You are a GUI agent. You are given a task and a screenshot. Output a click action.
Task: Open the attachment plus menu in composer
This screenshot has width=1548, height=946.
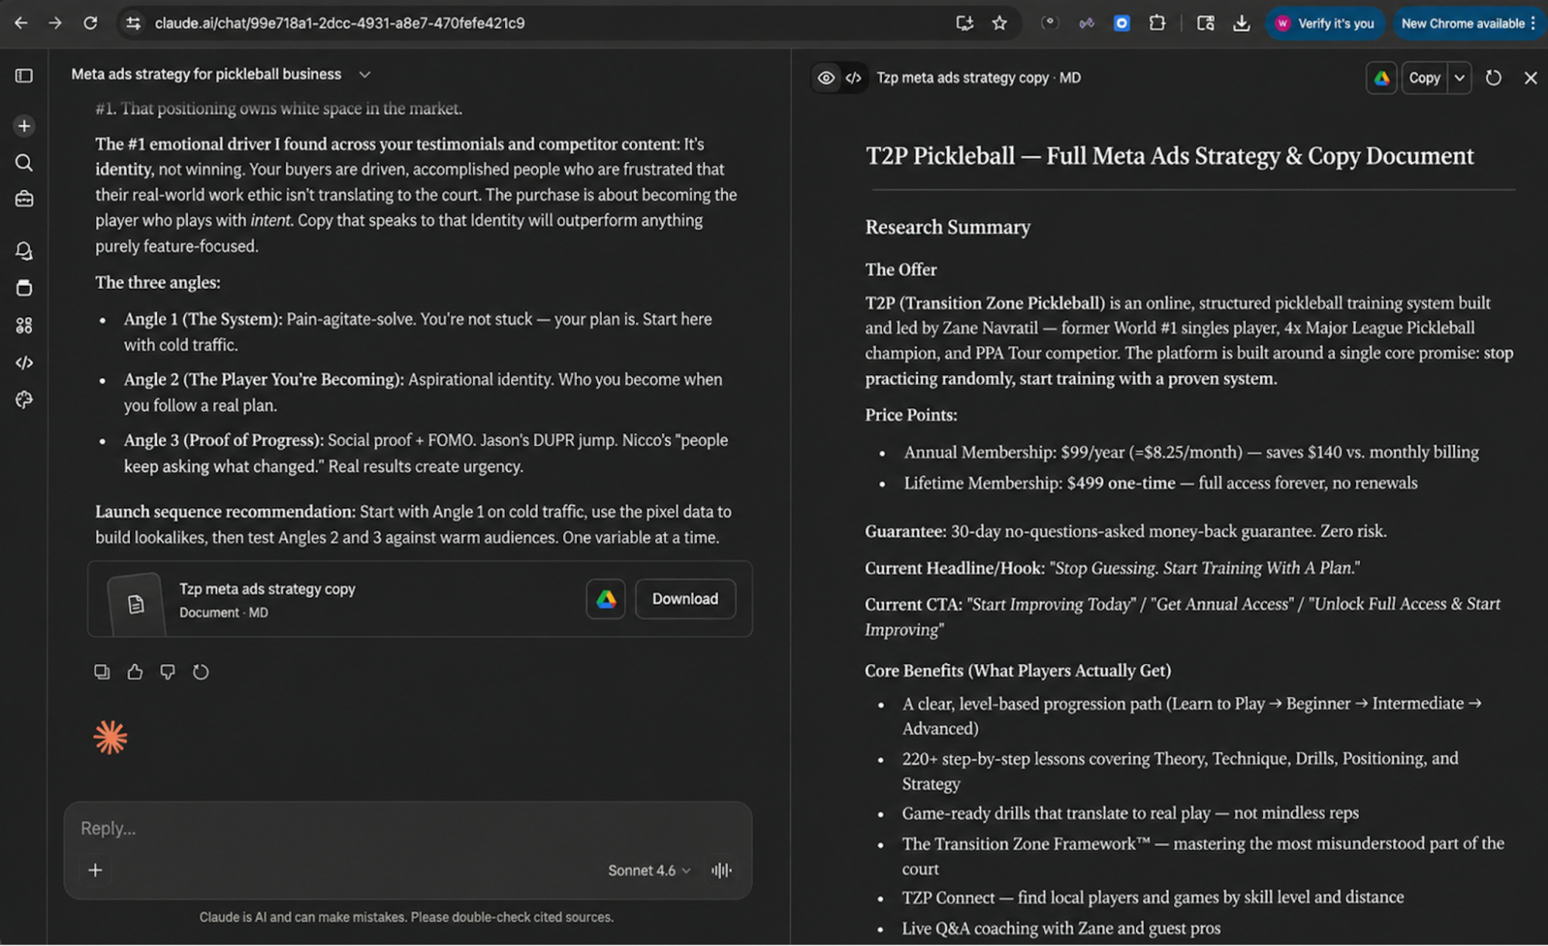click(x=95, y=870)
